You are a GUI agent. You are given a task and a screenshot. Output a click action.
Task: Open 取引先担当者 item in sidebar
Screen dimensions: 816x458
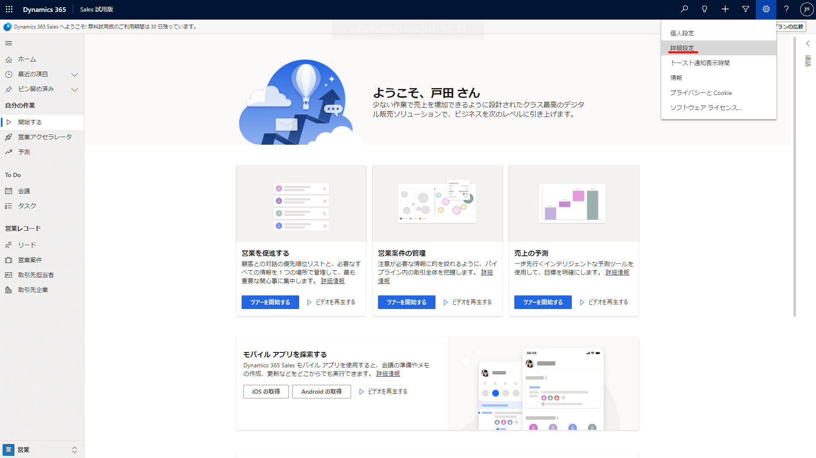[42, 275]
